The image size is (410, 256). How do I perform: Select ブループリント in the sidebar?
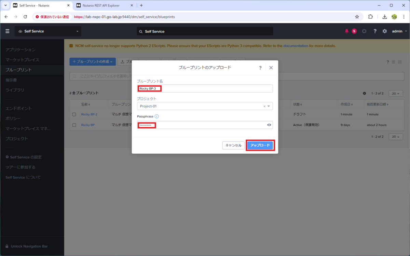pyautogui.click(x=18, y=70)
